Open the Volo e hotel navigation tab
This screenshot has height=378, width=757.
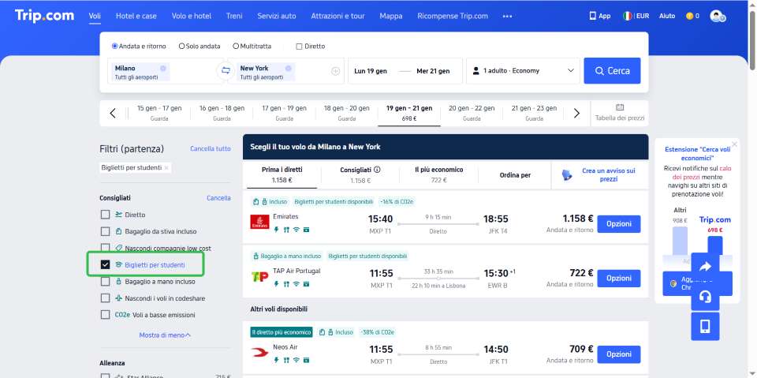pyautogui.click(x=191, y=16)
